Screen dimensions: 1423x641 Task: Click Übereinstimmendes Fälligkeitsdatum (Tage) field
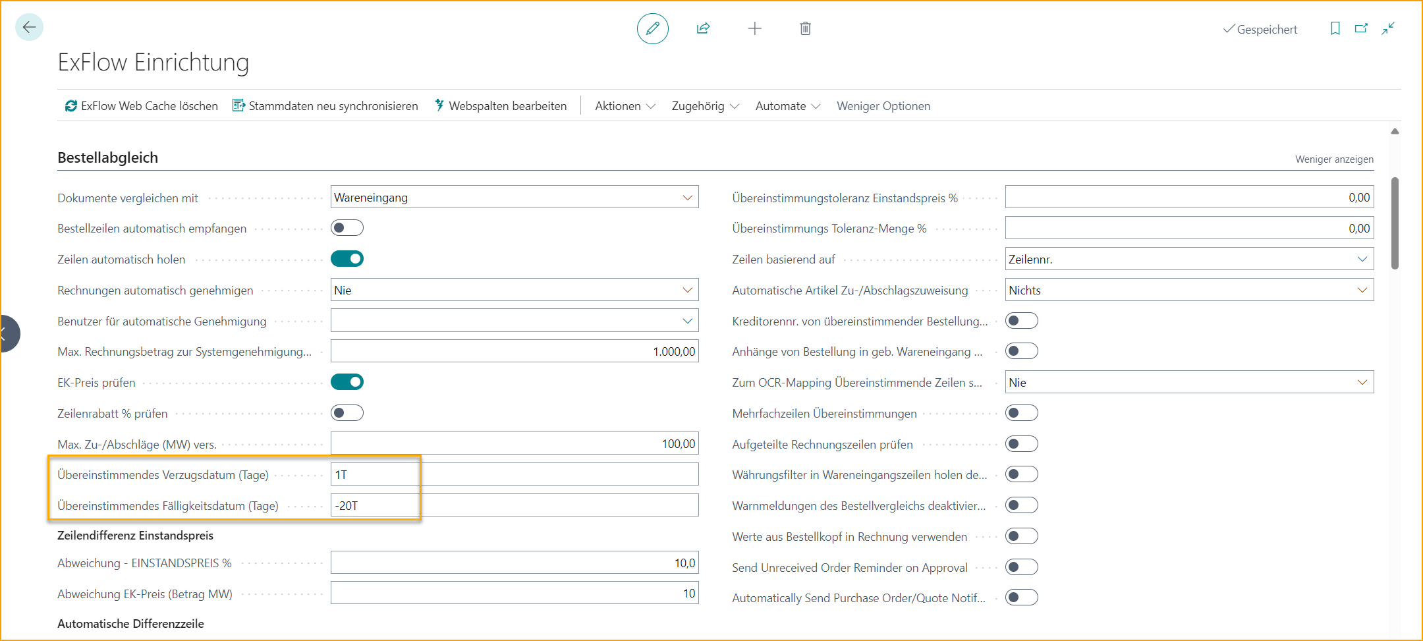515,505
